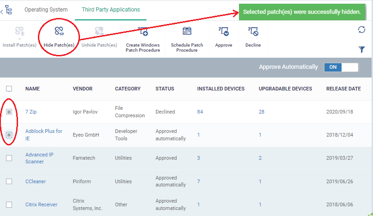Screen dimensions: 373x216
Task: Sort by the CATEGORY column header
Action: tap(128, 89)
